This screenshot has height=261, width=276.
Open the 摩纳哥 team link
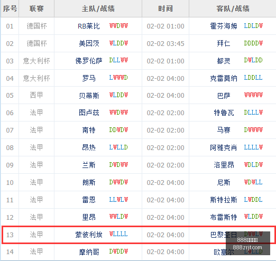pos(89,252)
